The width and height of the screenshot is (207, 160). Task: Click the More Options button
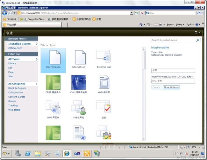pyautogui.click(x=171, y=87)
